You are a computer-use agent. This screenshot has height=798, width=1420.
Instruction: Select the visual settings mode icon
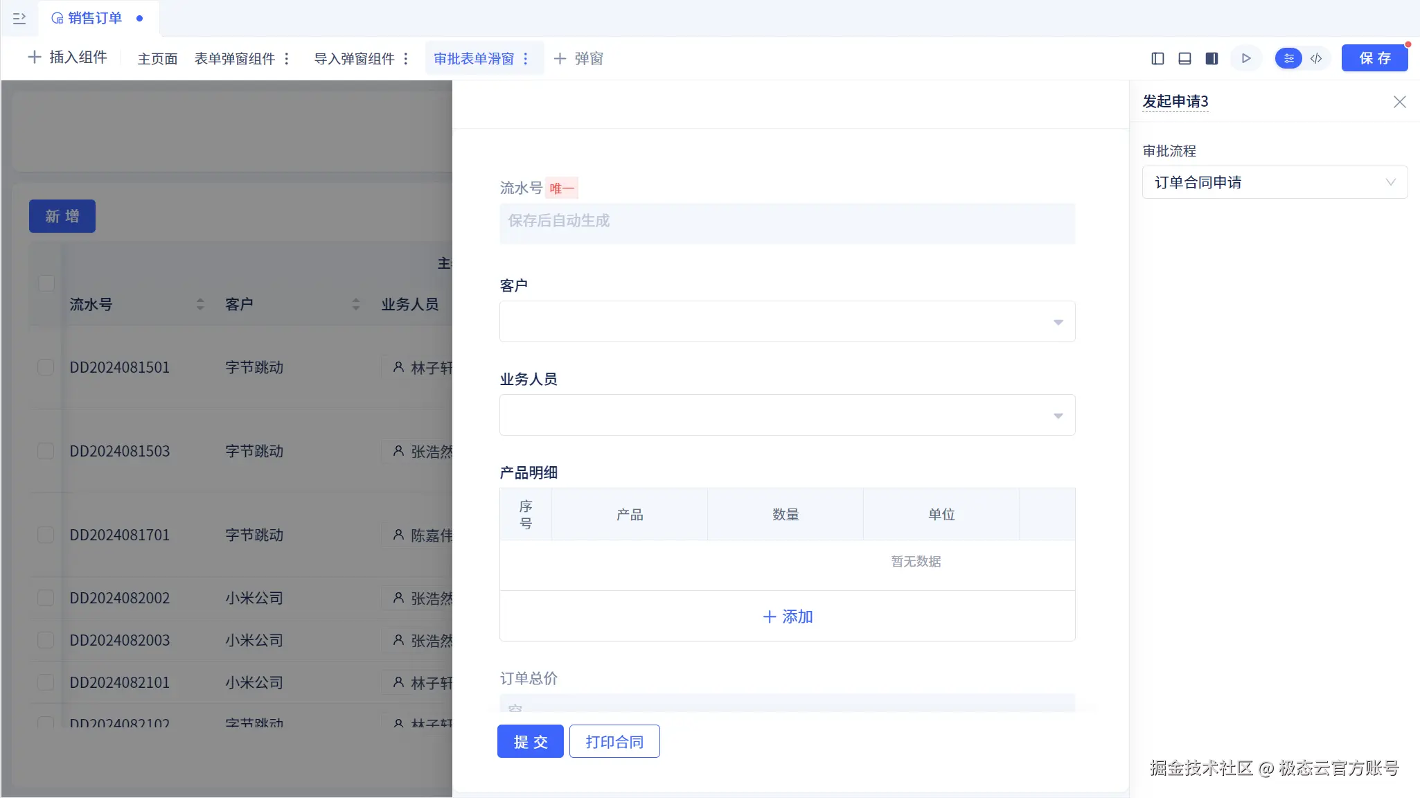1288,59
